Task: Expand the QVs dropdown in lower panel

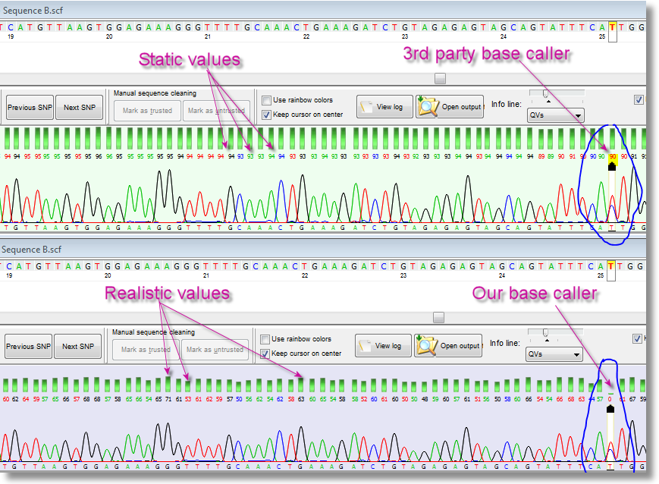Action: pos(554,354)
